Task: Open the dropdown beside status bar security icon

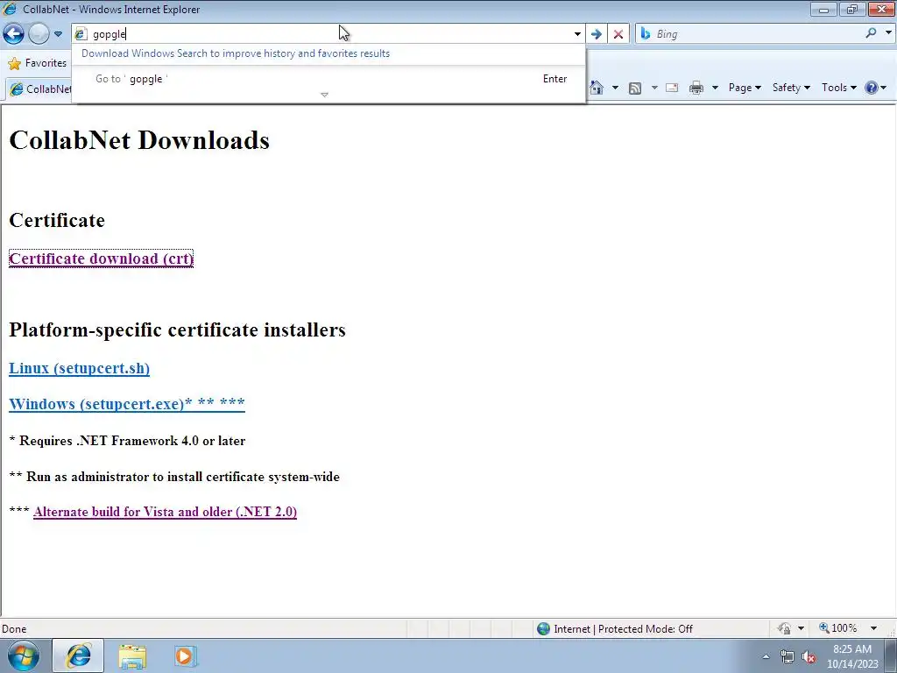Action: (x=801, y=628)
